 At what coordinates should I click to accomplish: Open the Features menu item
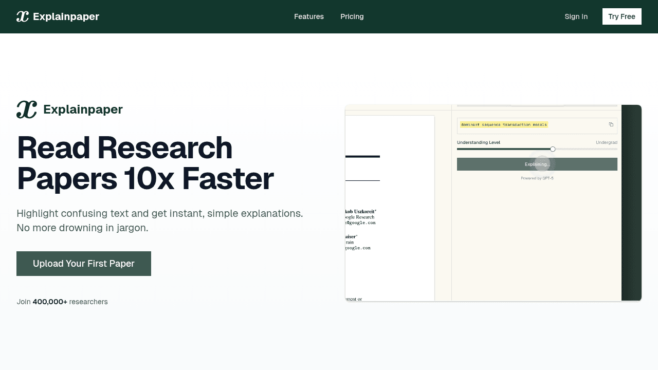[x=309, y=16]
